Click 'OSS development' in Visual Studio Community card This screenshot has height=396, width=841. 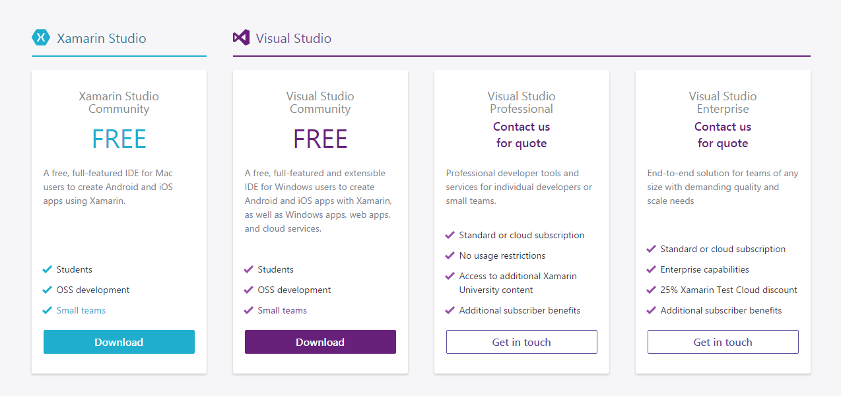[294, 290]
